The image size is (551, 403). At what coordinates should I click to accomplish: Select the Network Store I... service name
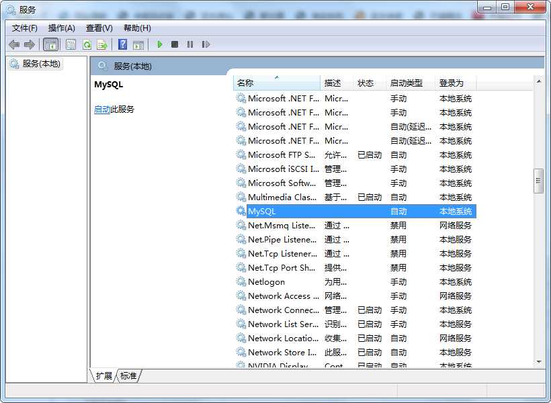click(282, 352)
